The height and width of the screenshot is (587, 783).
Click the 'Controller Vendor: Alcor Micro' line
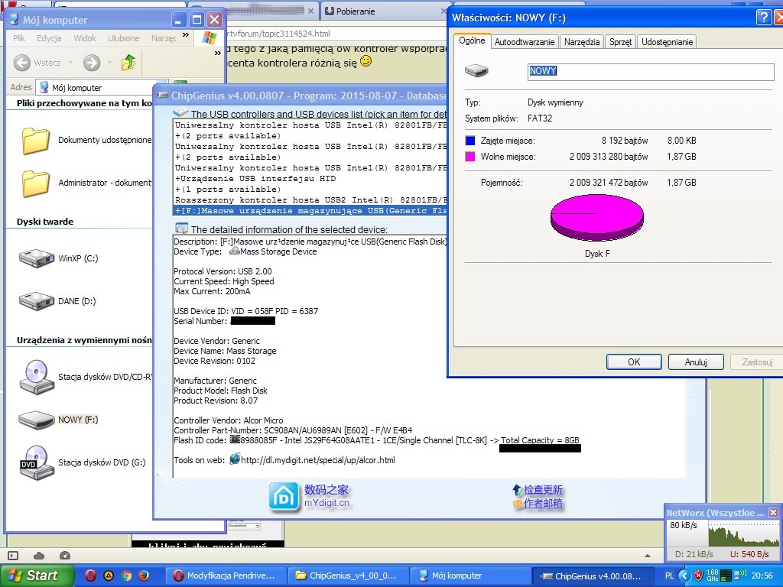coord(228,420)
